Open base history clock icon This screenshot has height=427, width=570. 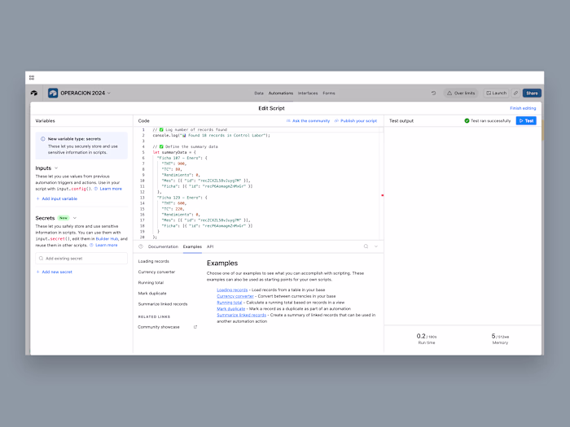pyautogui.click(x=434, y=93)
